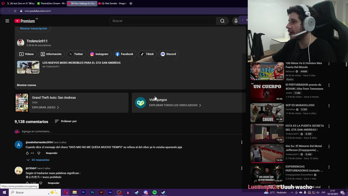Click Windows taskbar Buscar search box
The image size is (348, 196).
35,192
